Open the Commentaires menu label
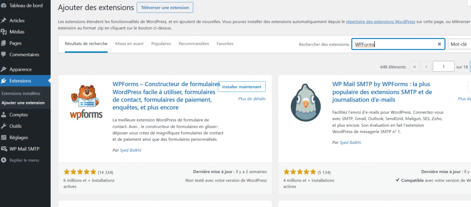This screenshot has width=471, height=207. (x=24, y=55)
